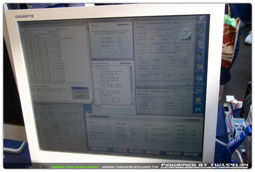Switch to the Cache tab in top CPU-Z

145,23
